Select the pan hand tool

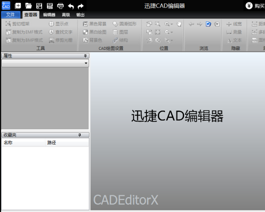coord(179,24)
